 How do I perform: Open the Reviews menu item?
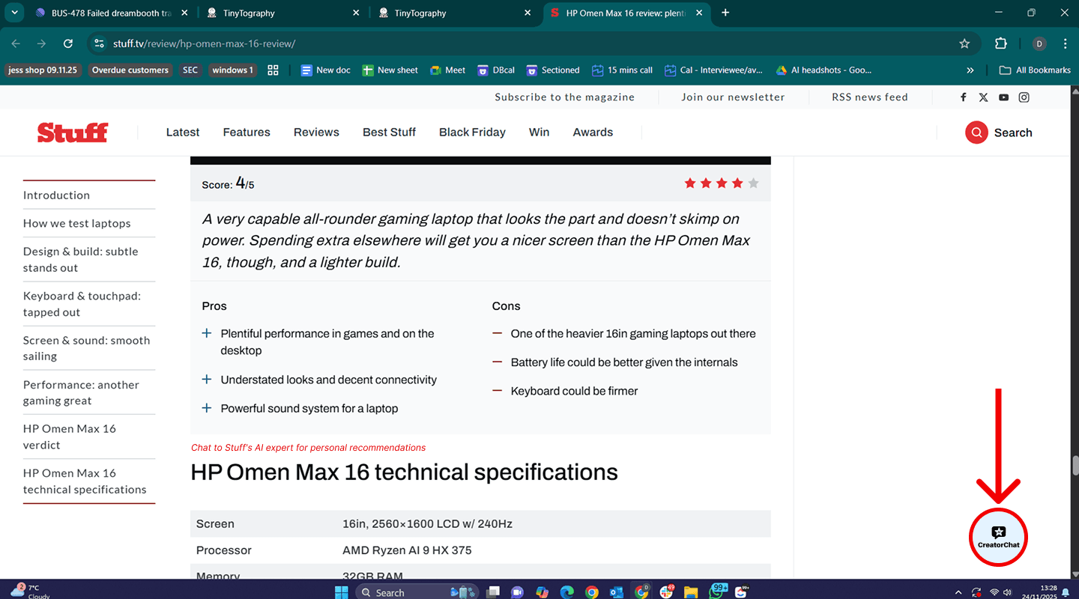click(316, 133)
